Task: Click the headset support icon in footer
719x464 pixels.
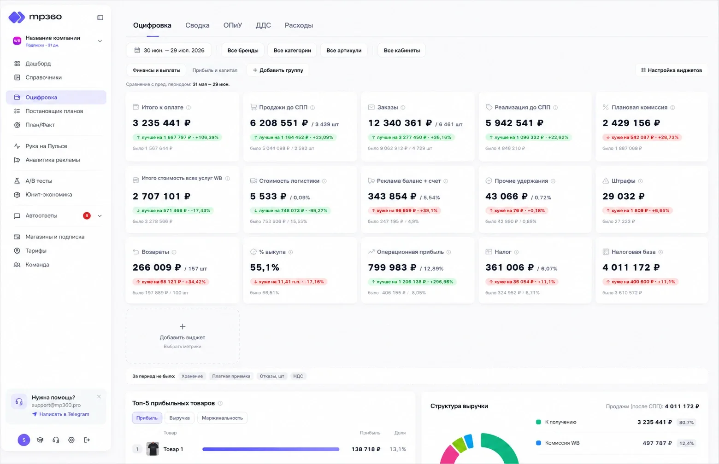Action: (x=56, y=440)
